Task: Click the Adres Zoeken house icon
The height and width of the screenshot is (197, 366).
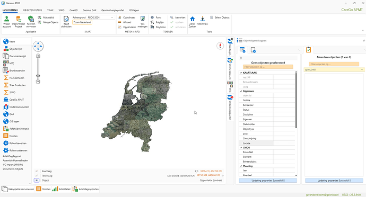Action: 193,19
